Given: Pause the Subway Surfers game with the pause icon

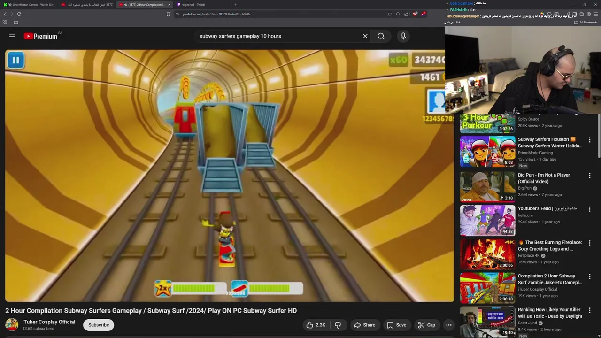Looking at the screenshot, I should [15, 60].
